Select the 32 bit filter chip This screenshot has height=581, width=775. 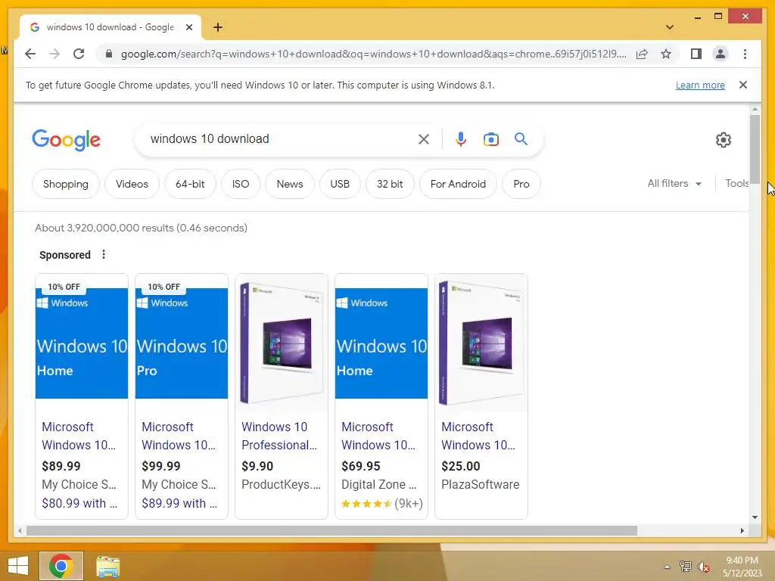[x=390, y=184]
